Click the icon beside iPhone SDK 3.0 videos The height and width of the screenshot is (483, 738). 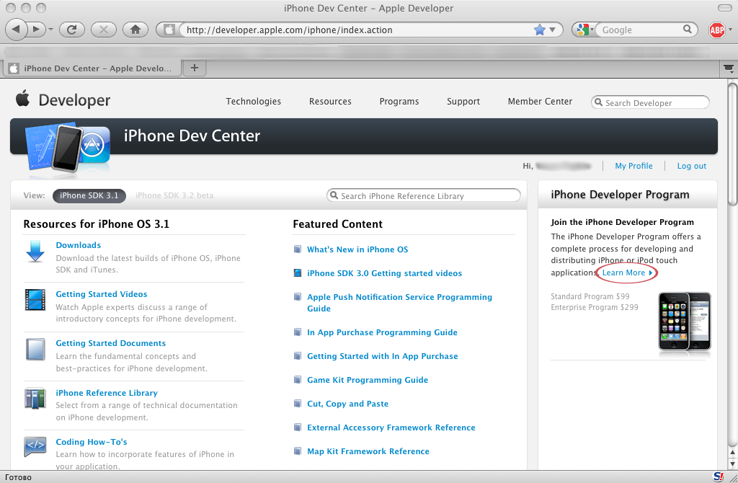[298, 272]
